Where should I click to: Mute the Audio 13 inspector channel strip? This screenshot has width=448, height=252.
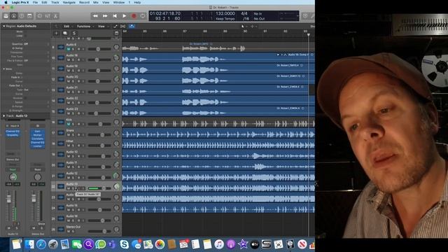[9, 228]
